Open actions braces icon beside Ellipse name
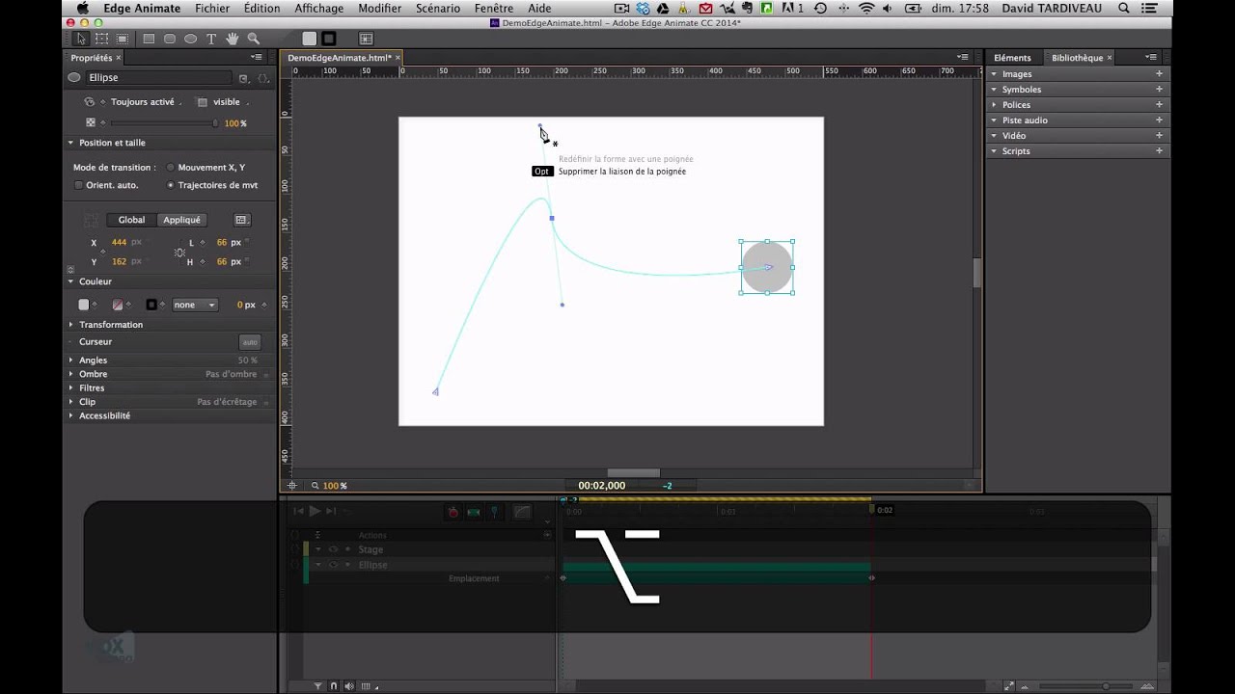The height and width of the screenshot is (694, 1235). click(x=261, y=78)
